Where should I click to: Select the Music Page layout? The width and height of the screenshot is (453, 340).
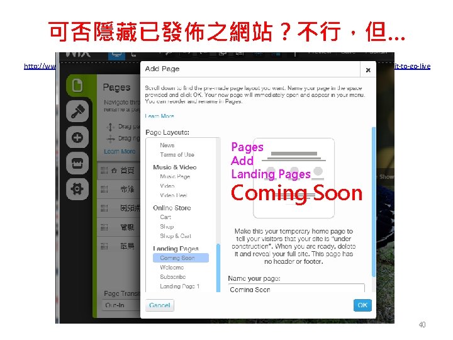pos(175,176)
